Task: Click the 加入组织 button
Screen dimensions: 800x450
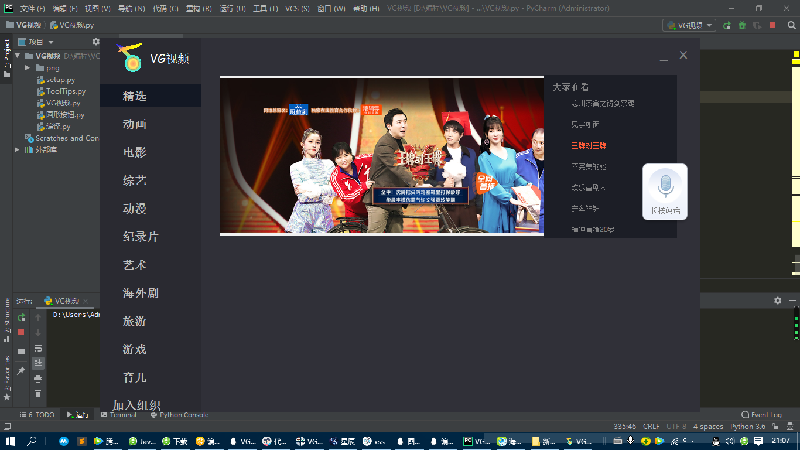Action: point(136,405)
